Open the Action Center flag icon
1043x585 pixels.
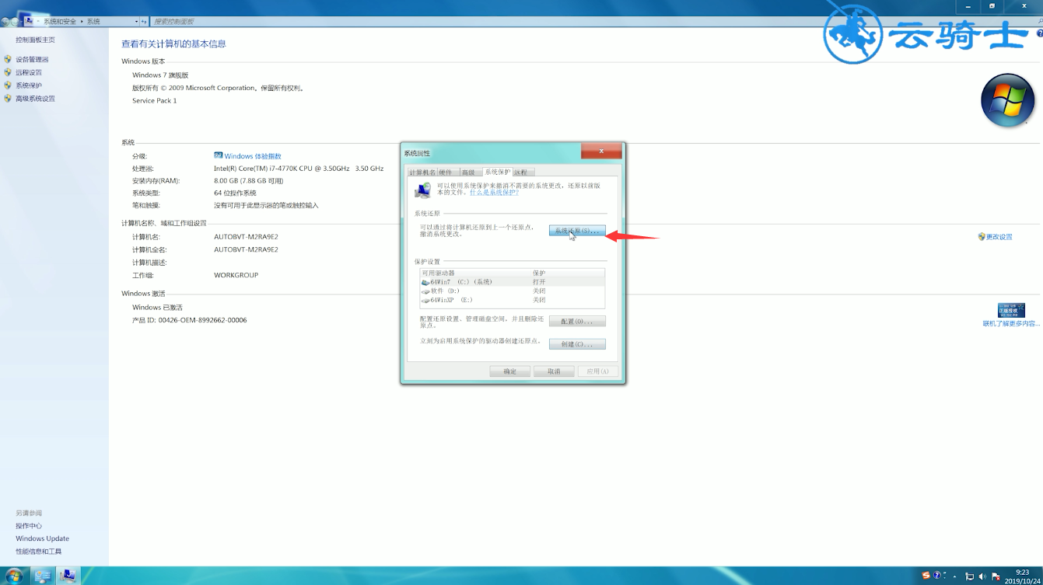pos(996,576)
